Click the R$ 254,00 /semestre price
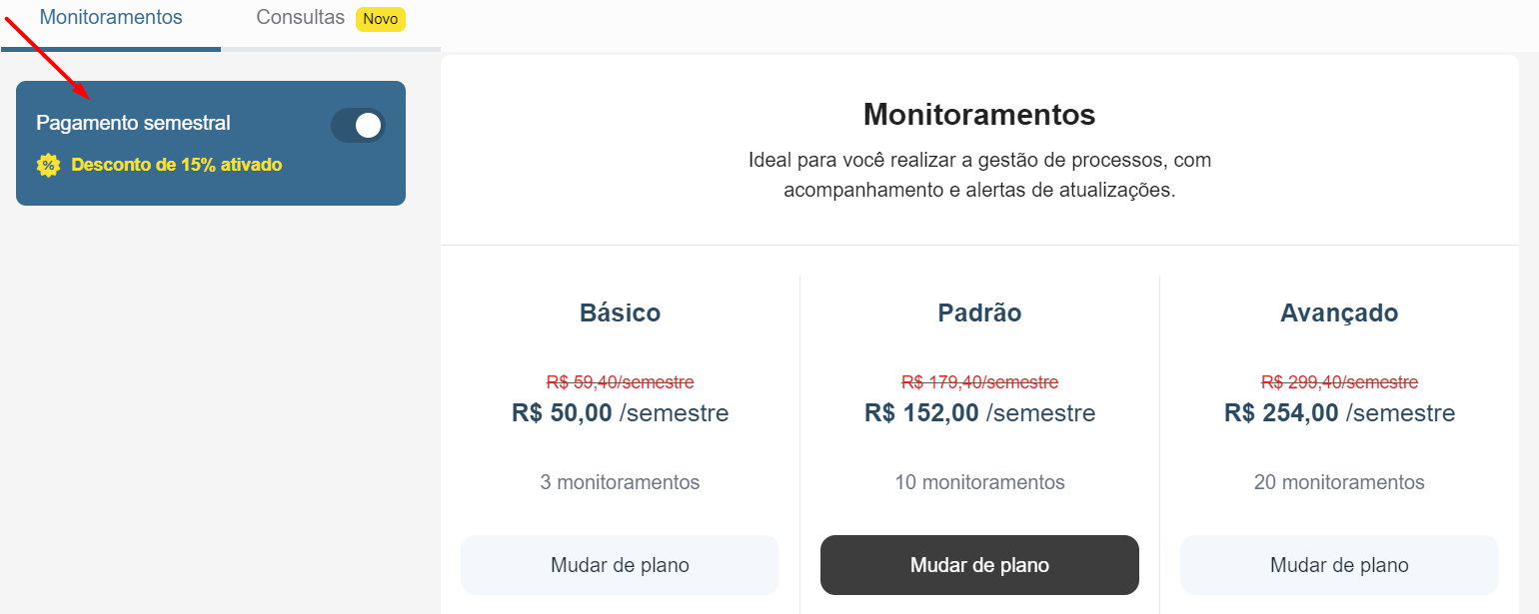This screenshot has width=1539, height=614. 1339,412
